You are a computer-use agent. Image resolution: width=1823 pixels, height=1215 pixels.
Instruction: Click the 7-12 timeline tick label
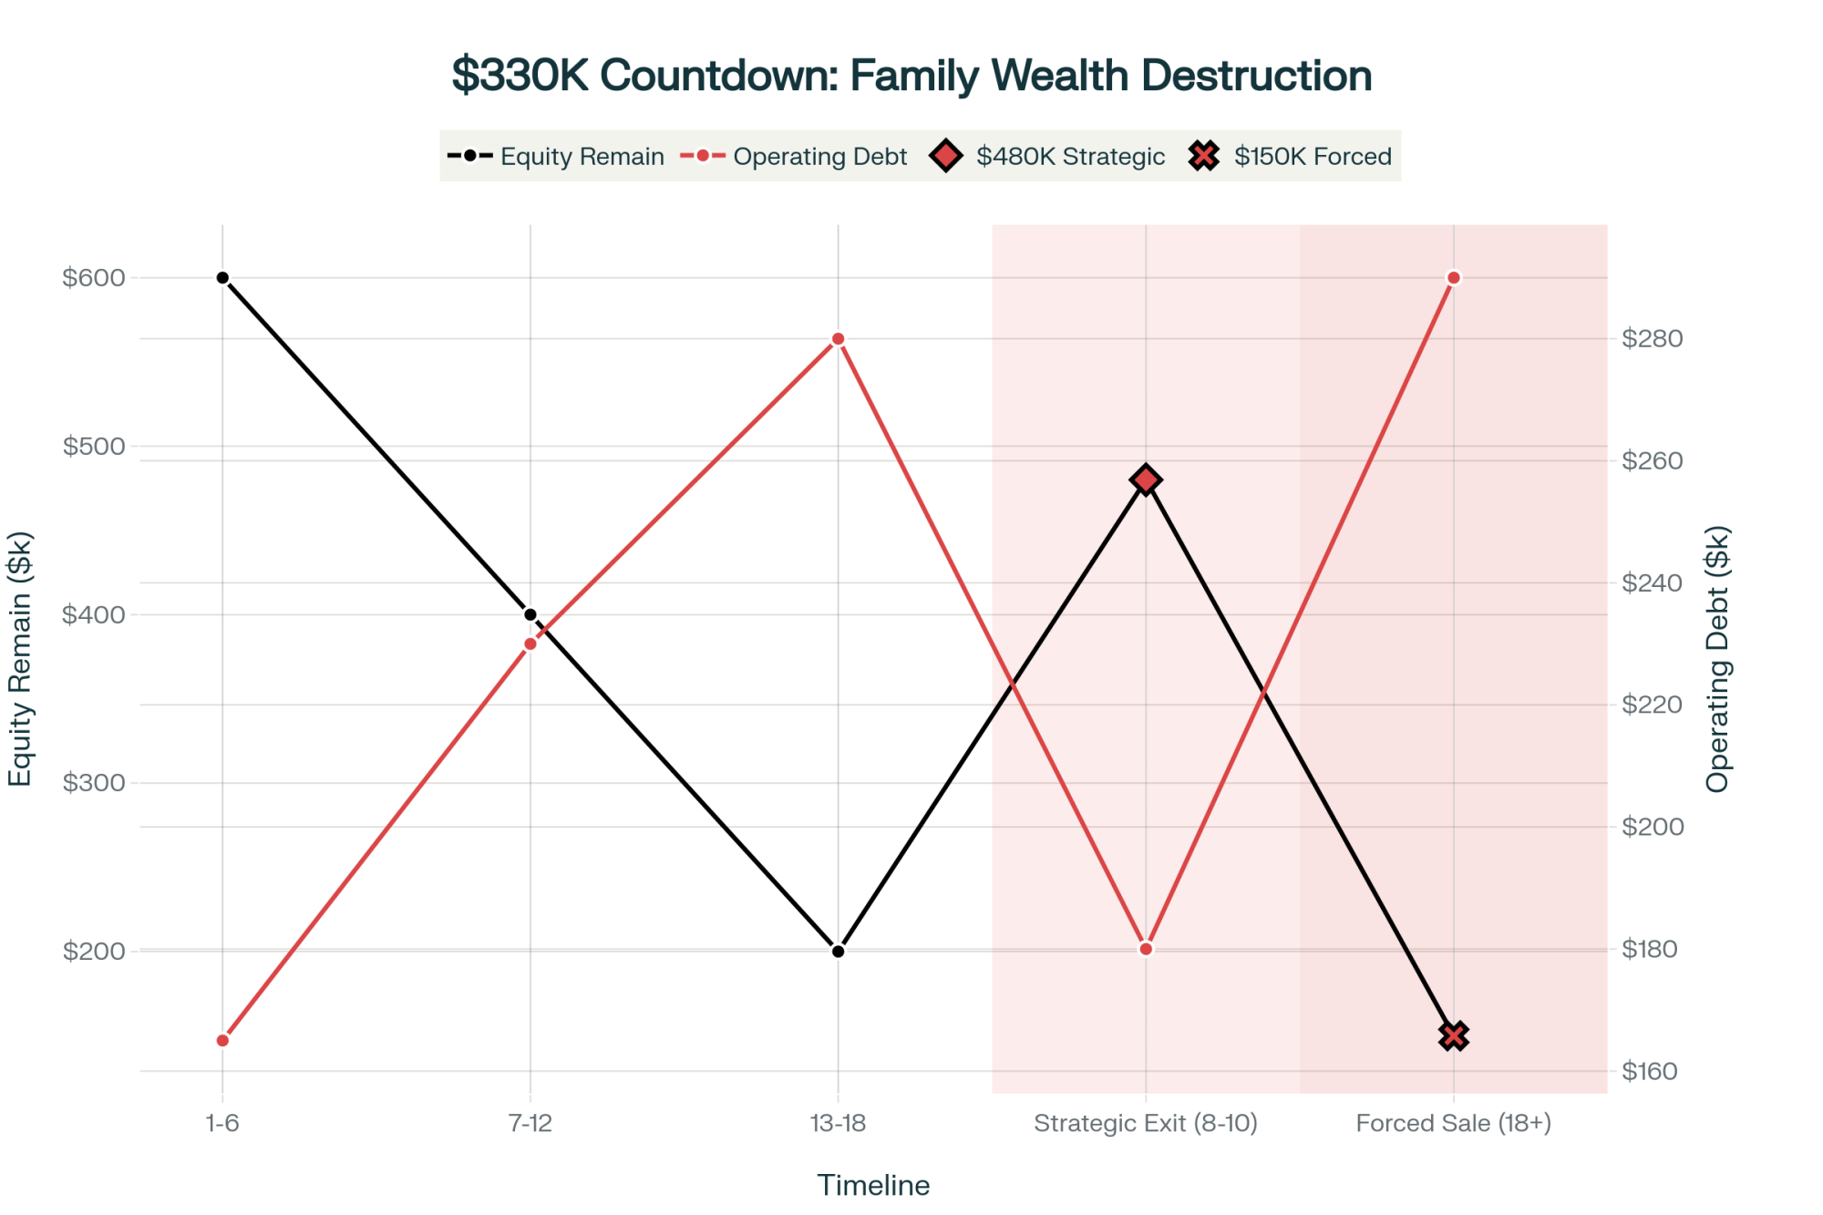pyautogui.click(x=530, y=1123)
